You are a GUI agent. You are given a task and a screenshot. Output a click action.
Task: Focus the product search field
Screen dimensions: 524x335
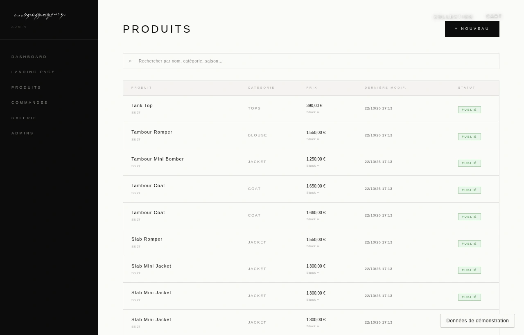(x=311, y=61)
